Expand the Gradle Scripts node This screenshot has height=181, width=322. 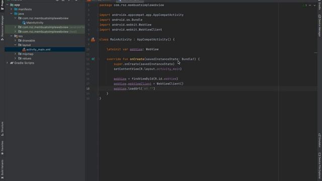coord(8,63)
